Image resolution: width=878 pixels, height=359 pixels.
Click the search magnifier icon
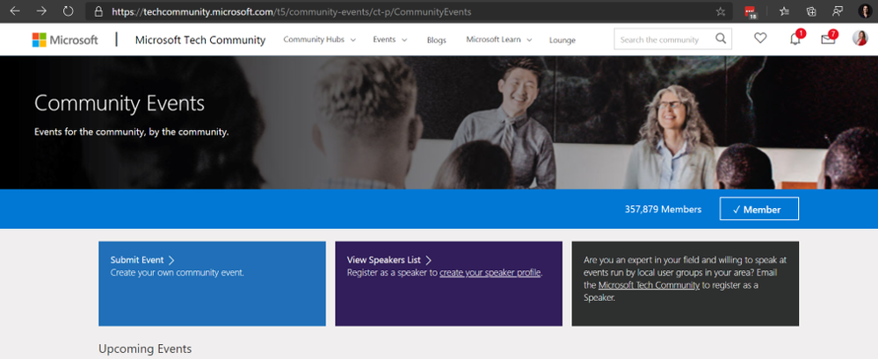click(721, 39)
